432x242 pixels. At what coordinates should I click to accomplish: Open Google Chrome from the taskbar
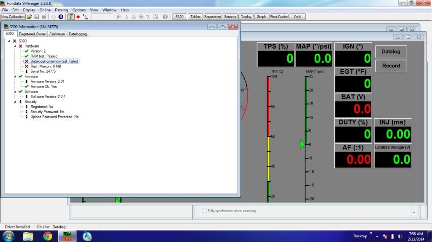point(48,236)
